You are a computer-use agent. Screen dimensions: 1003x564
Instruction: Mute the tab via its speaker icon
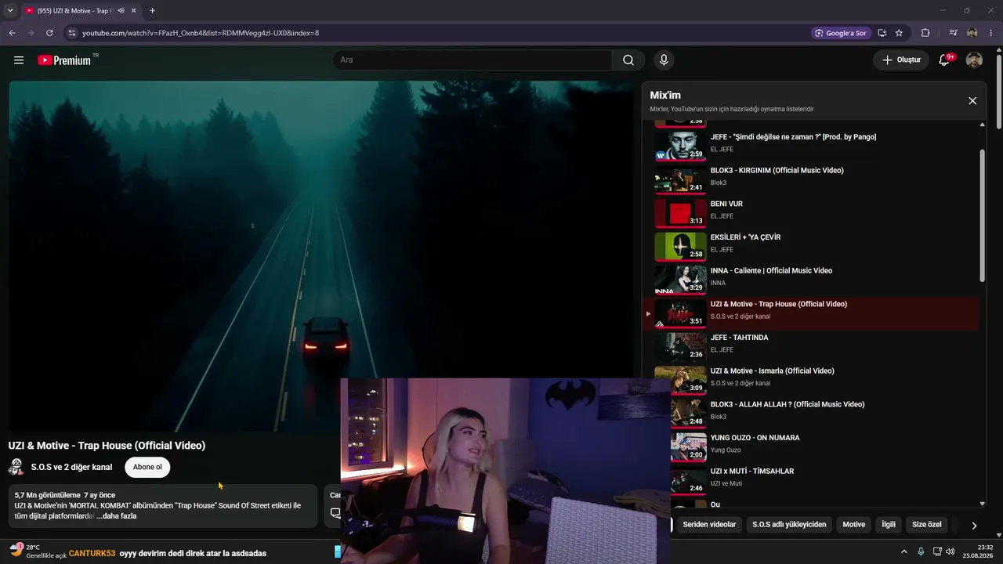click(x=121, y=11)
